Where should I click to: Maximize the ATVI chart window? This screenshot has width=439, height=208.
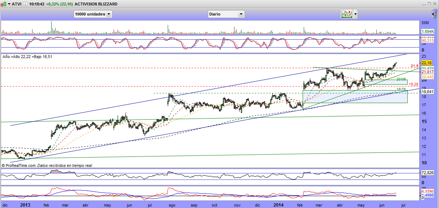pyautogui.click(x=429, y=4)
